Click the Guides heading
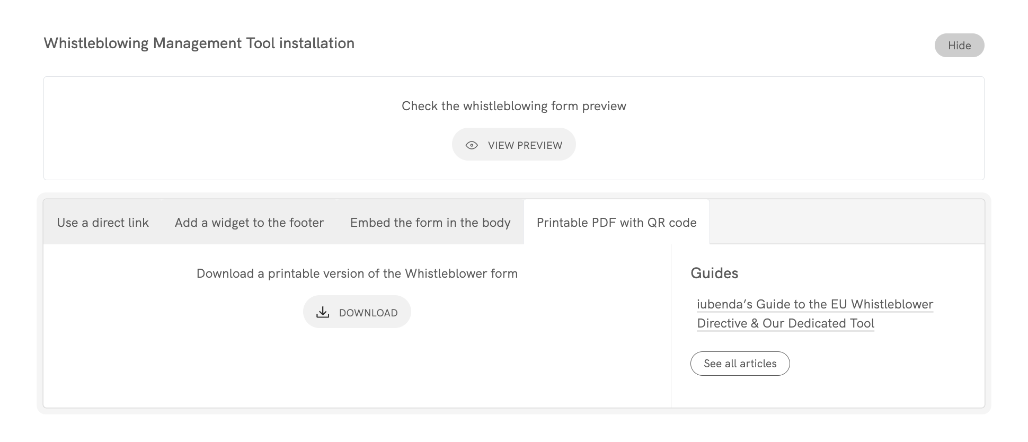The height and width of the screenshot is (442, 1028). (714, 273)
